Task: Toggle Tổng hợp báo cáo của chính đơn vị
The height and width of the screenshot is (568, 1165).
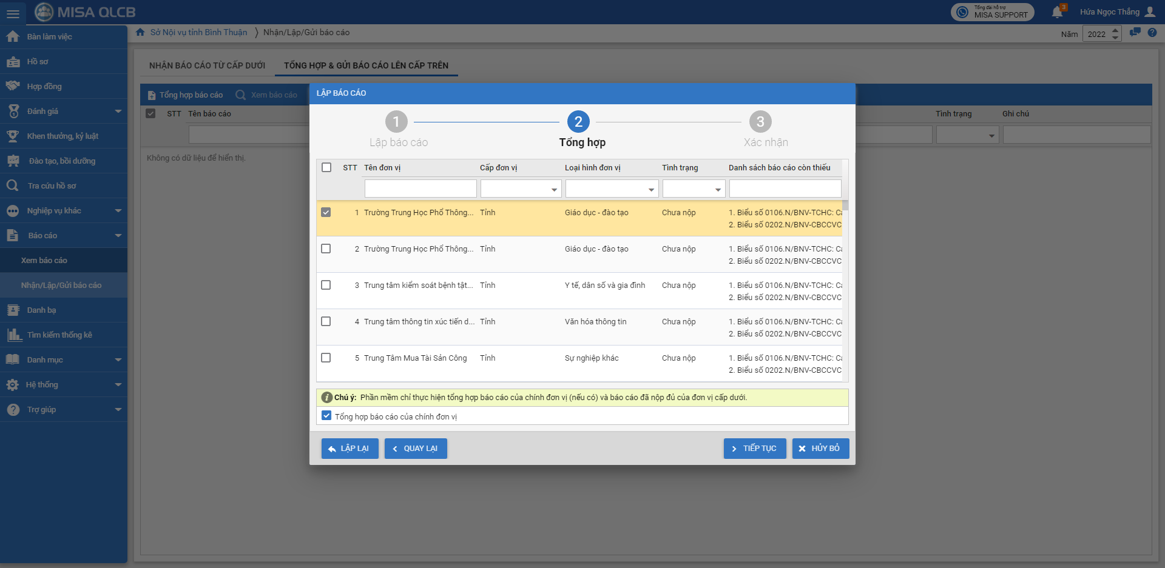Action: [326, 416]
